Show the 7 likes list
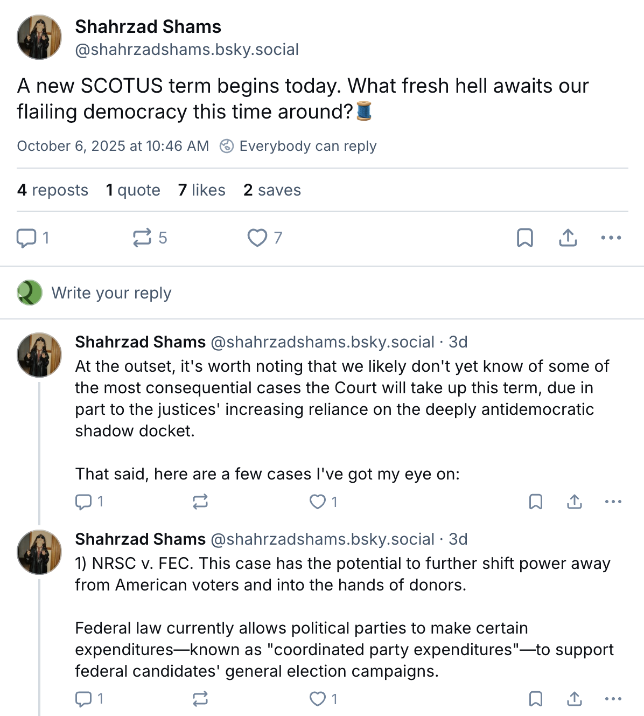Image resolution: width=644 pixels, height=716 pixels. 202,190
